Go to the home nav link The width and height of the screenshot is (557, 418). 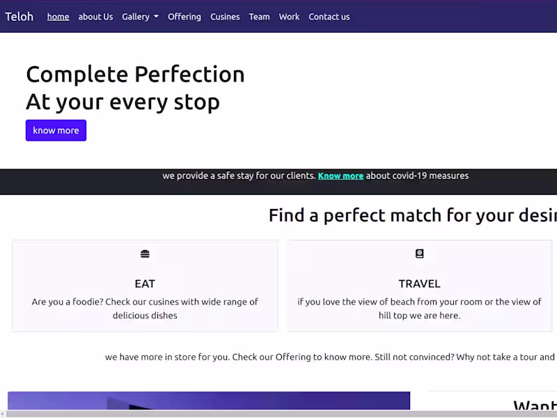click(58, 17)
